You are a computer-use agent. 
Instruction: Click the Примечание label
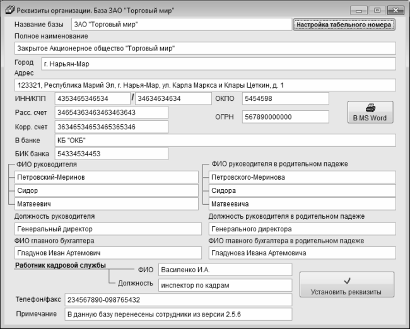click(x=37, y=314)
